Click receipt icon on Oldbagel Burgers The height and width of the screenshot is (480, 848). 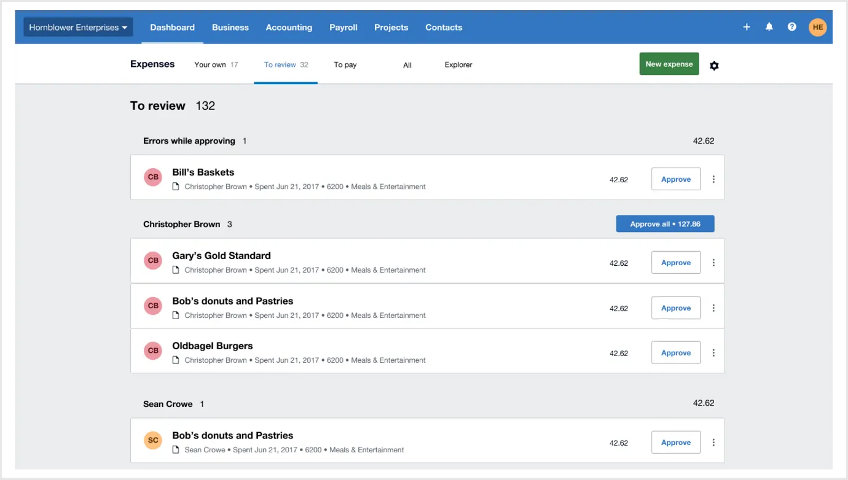pos(176,360)
